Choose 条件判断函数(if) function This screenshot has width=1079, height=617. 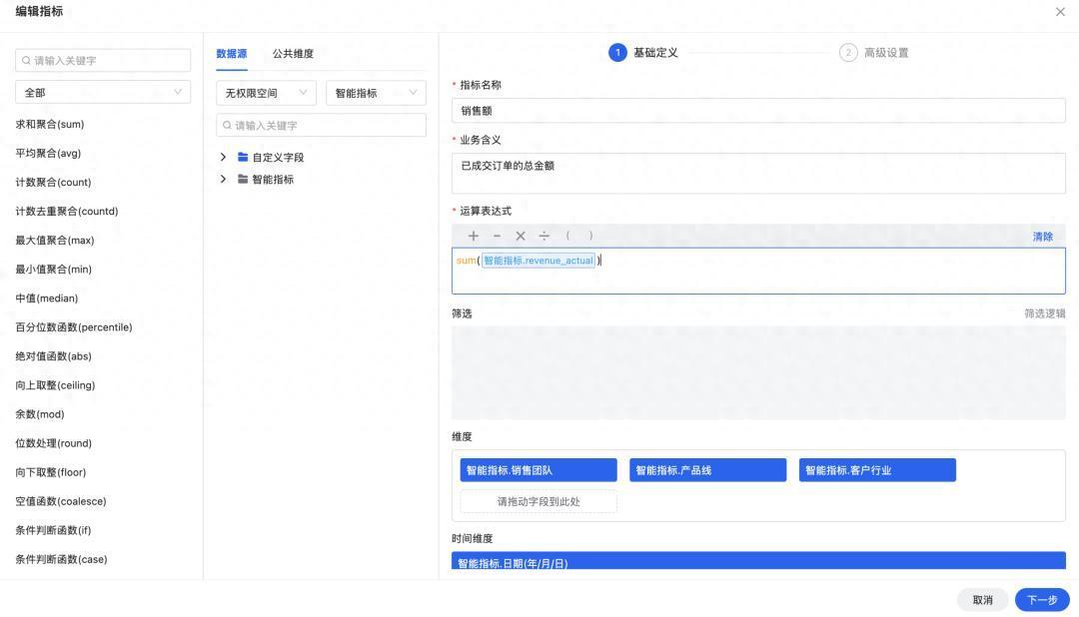click(x=53, y=530)
